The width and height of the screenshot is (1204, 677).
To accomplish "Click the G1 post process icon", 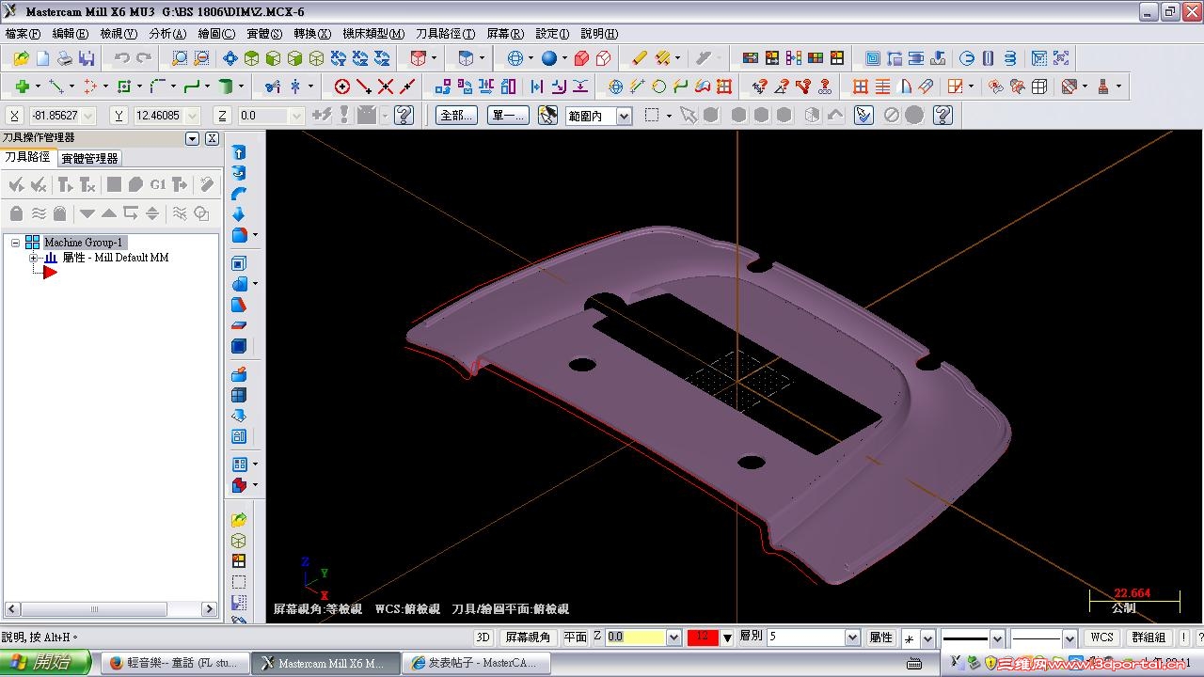I will pos(157,185).
